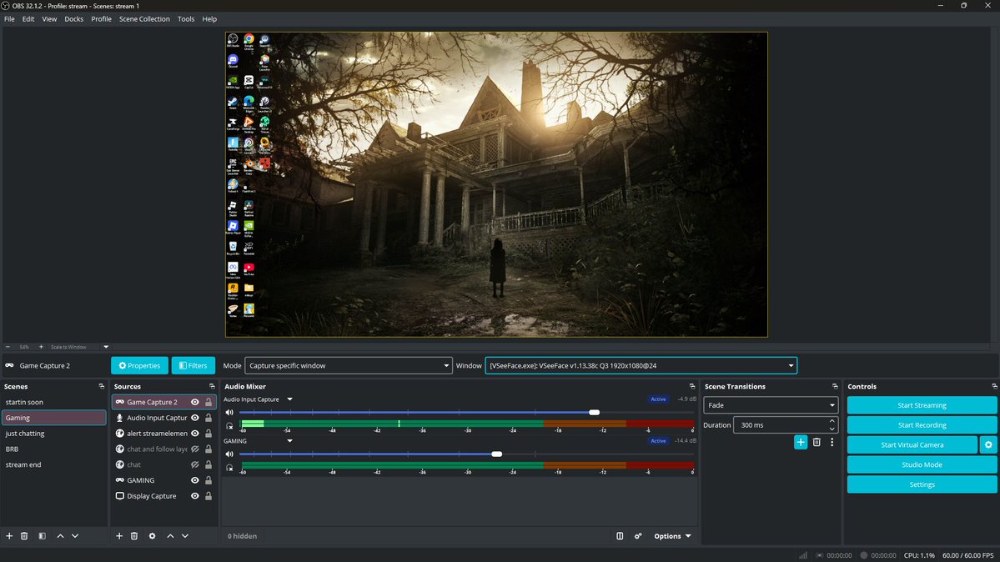
Task: Open the Fade transition dropdown
Action: pos(771,405)
